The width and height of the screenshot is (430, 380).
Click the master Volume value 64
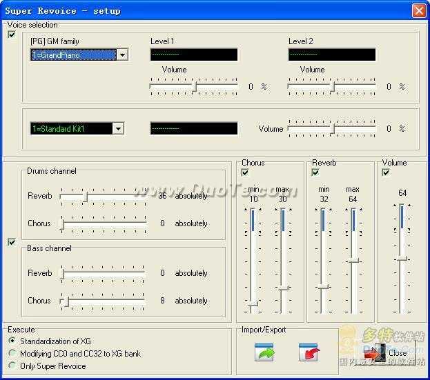coord(402,193)
